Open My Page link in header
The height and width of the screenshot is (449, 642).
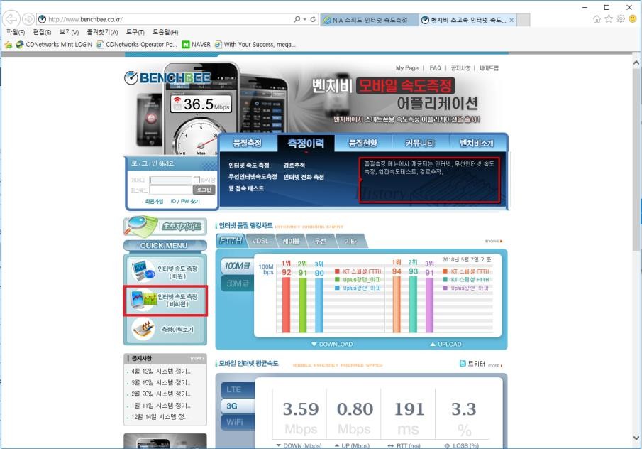point(407,68)
